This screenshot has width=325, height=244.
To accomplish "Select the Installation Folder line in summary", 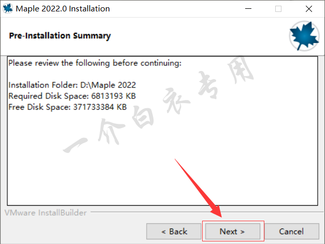I will (72, 85).
